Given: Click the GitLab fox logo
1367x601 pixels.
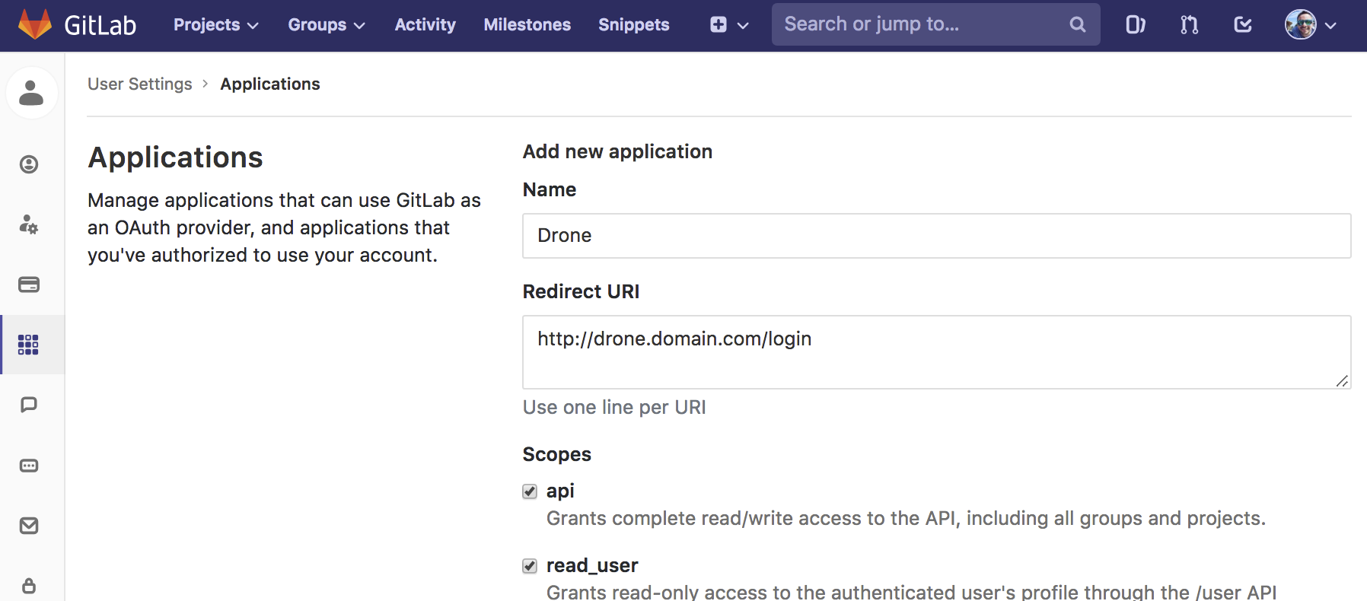Looking at the screenshot, I should [35, 24].
